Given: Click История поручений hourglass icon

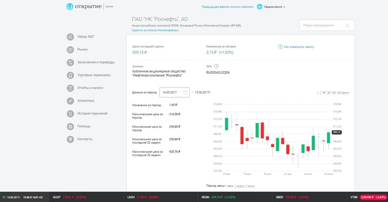Looking at the screenshot, I should (x=70, y=114).
